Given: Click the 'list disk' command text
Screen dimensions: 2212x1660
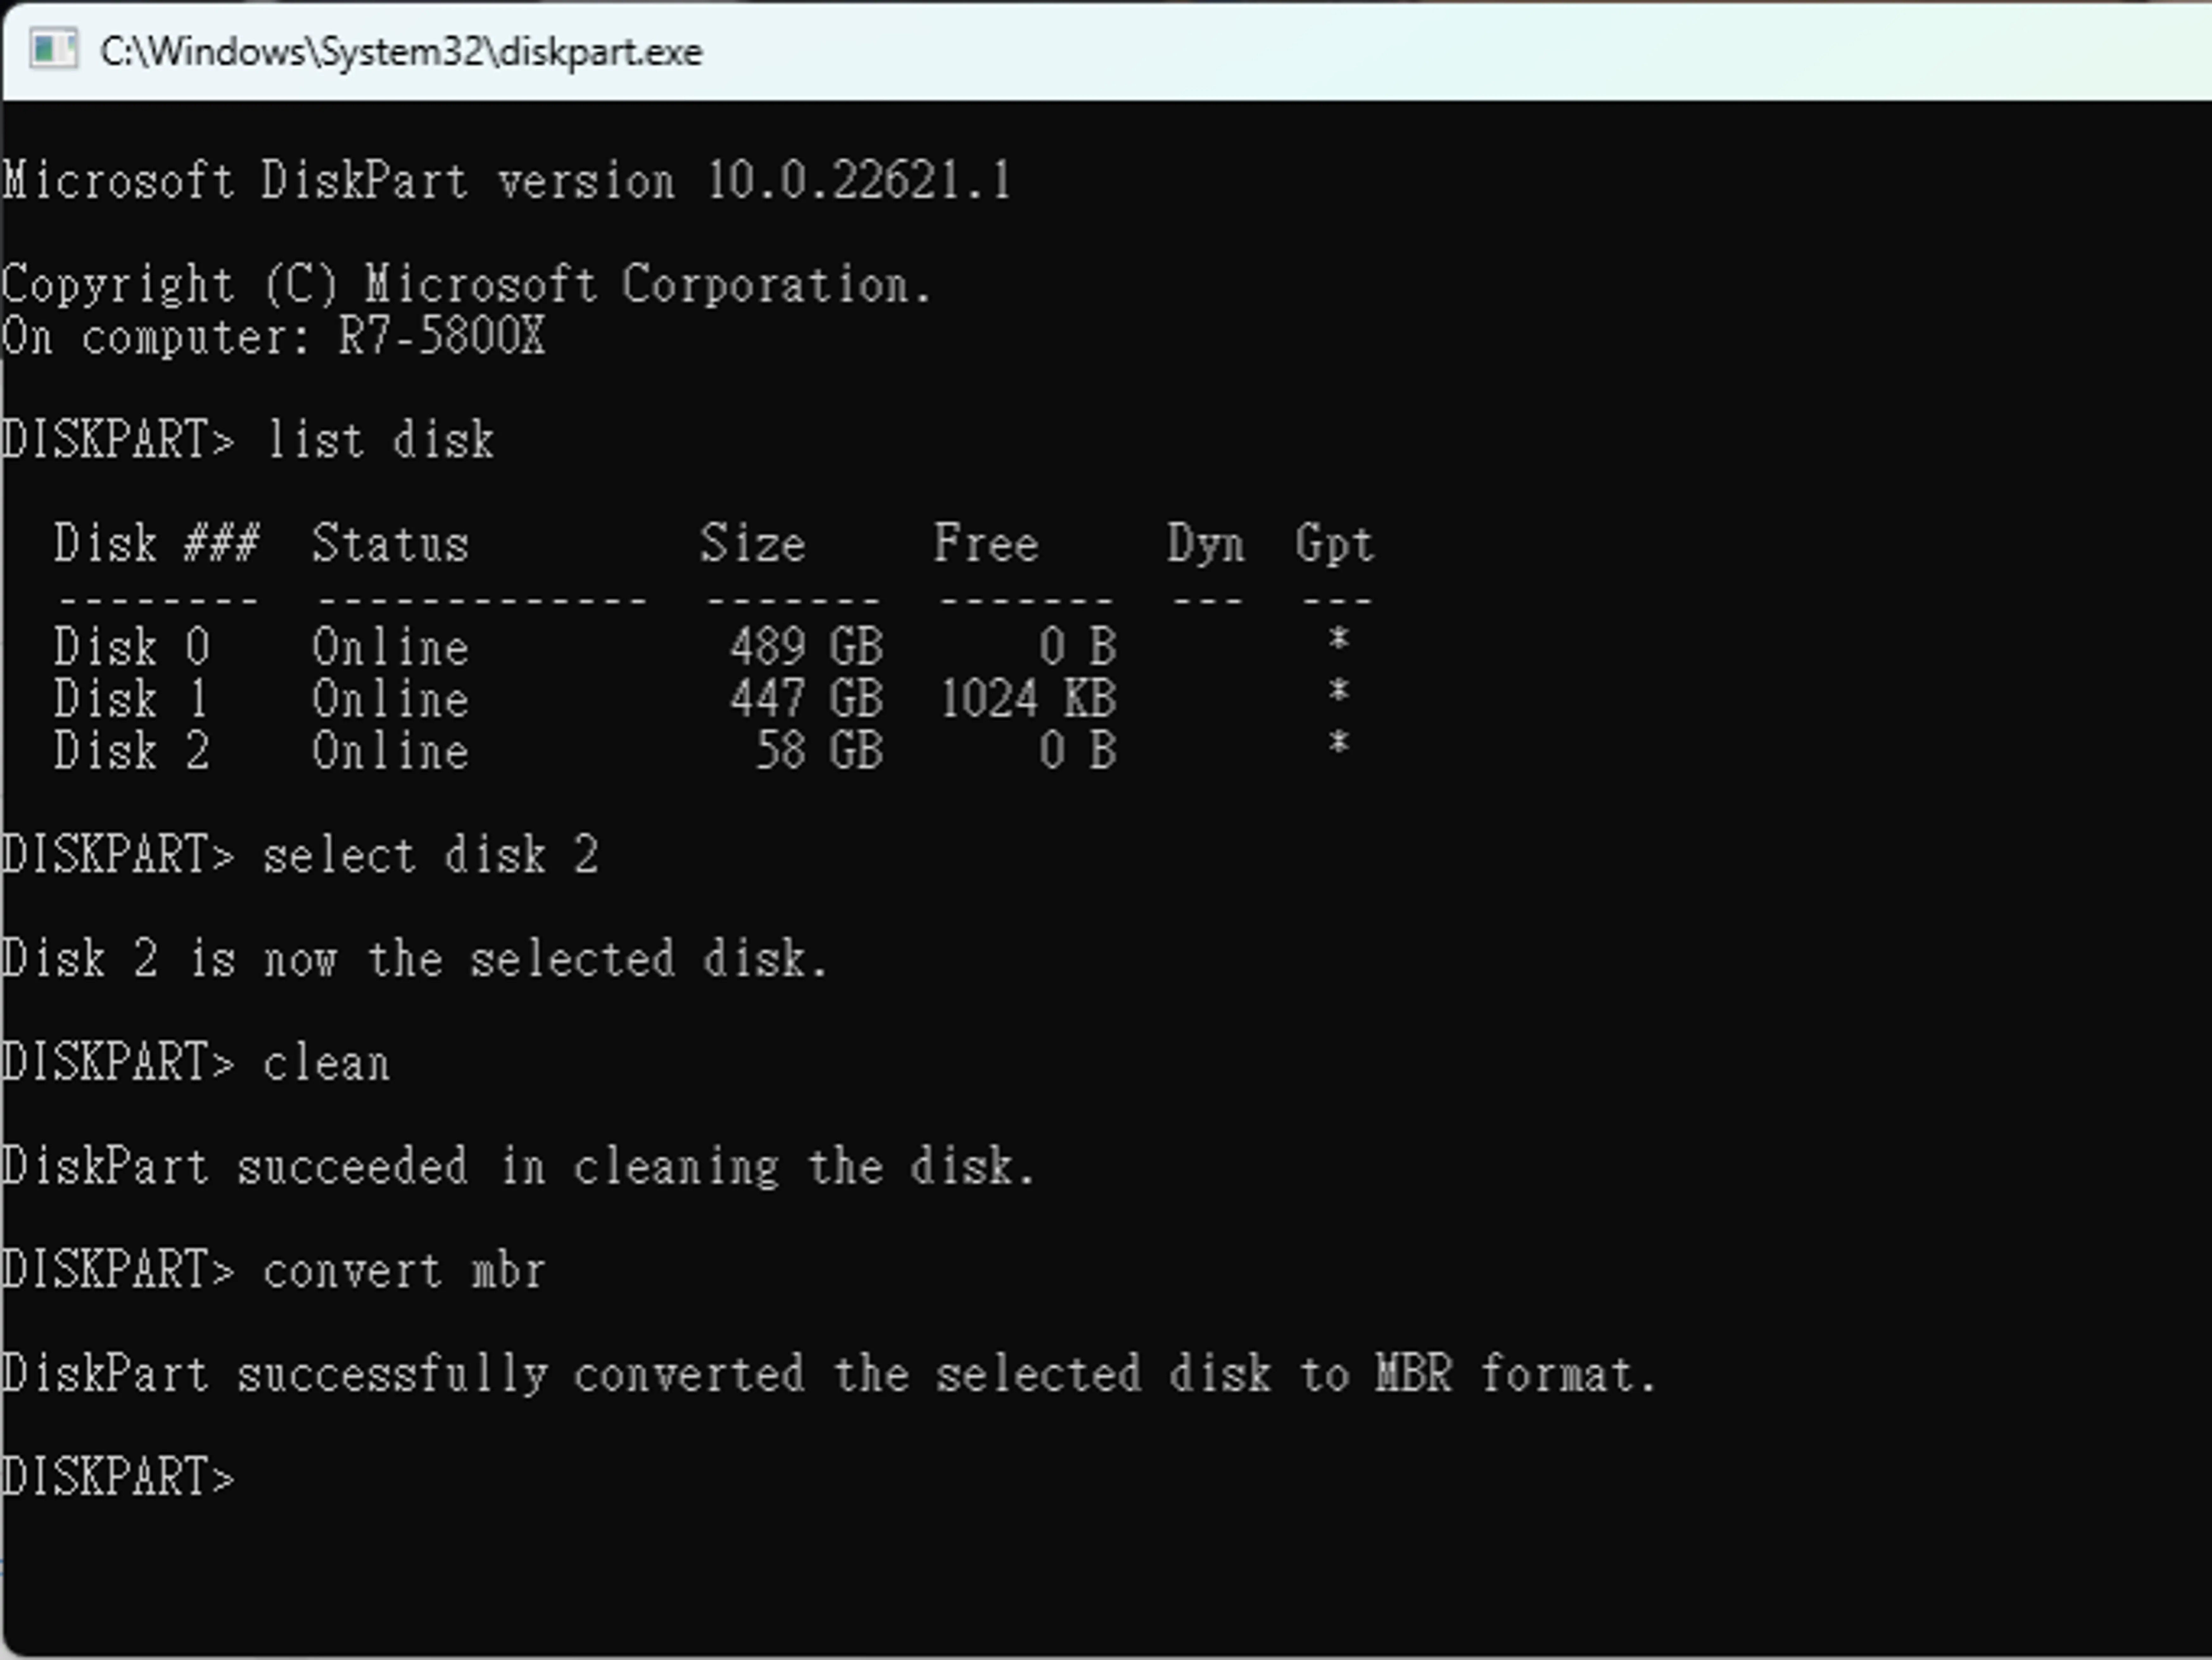Looking at the screenshot, I should point(380,440).
